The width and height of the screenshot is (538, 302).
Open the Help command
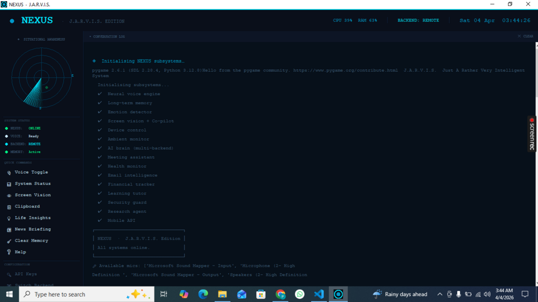pyautogui.click(x=20, y=252)
